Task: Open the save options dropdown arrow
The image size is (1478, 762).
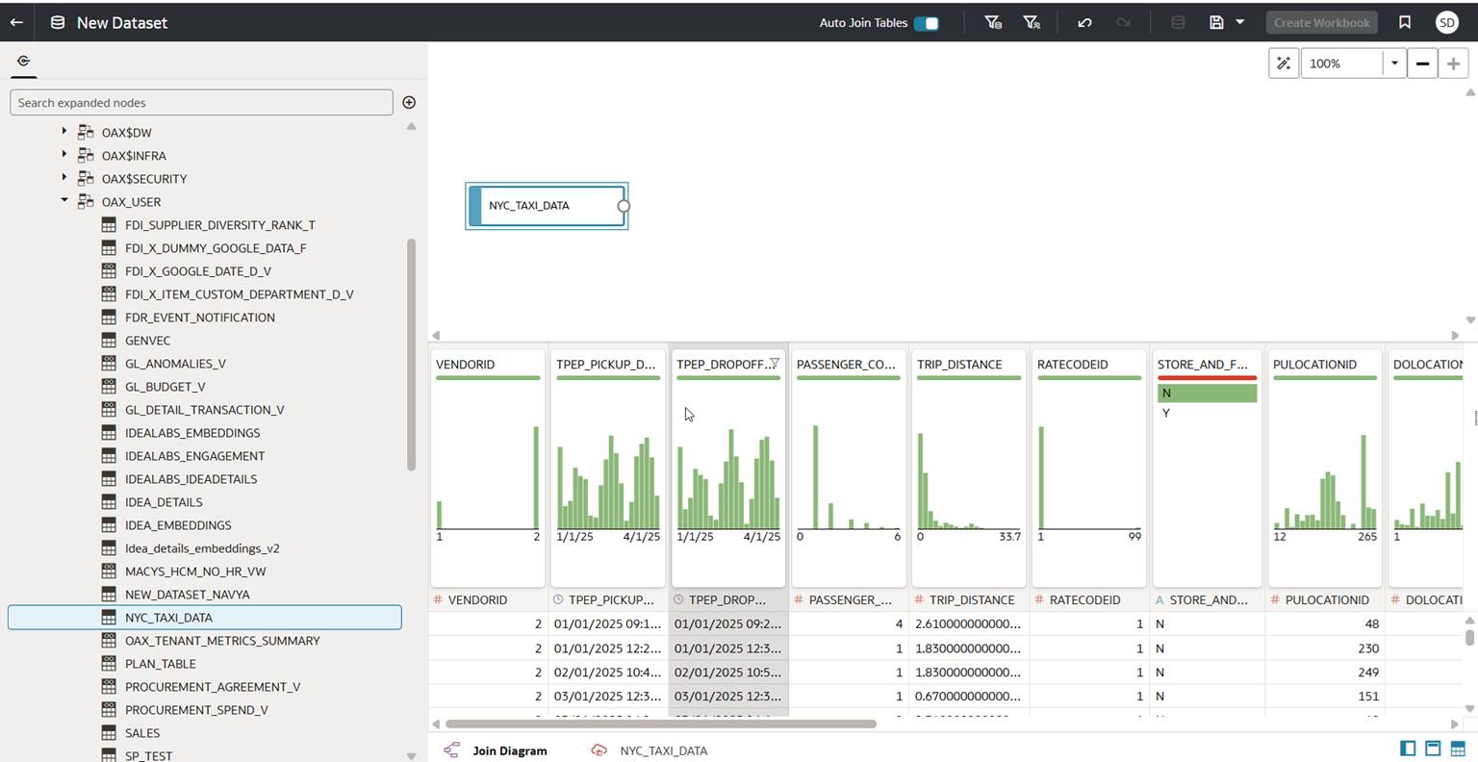Action: (x=1239, y=22)
